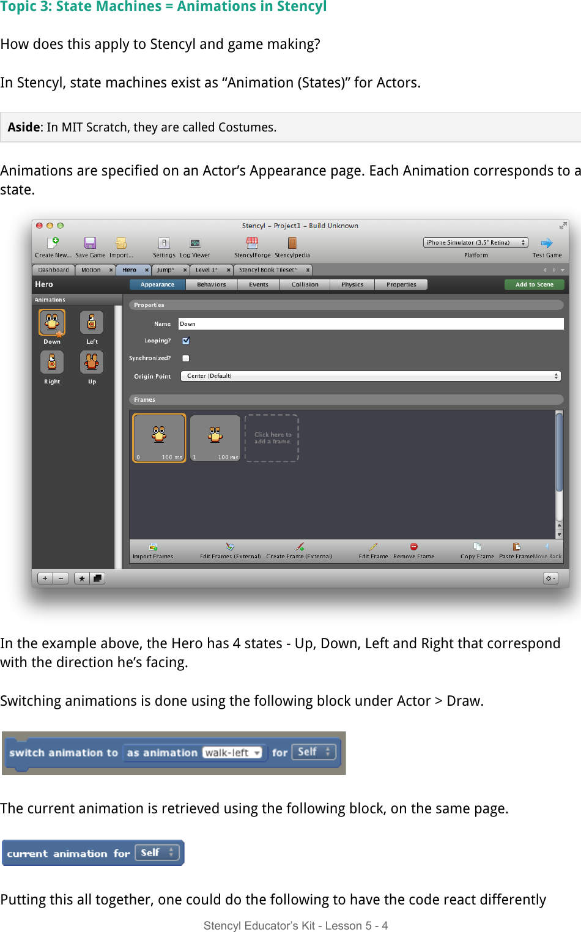The width and height of the screenshot is (581, 932).
Task: Click the 'Click here to add a frame' box
Action: 272,438
